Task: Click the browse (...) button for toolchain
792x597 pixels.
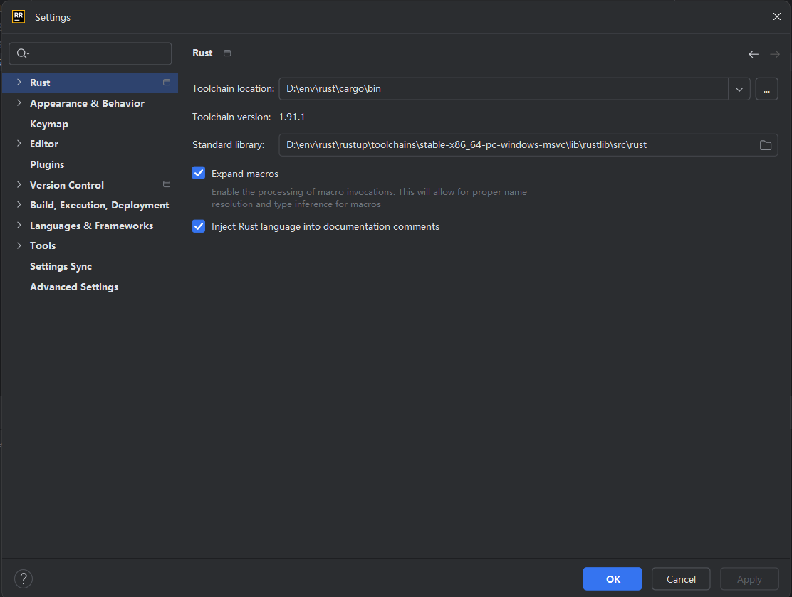Action: 766,90
